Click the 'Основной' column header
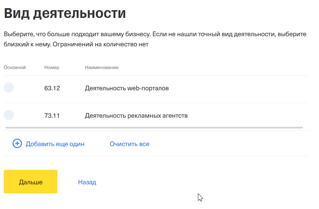This screenshot has height=209, width=319. point(15,67)
